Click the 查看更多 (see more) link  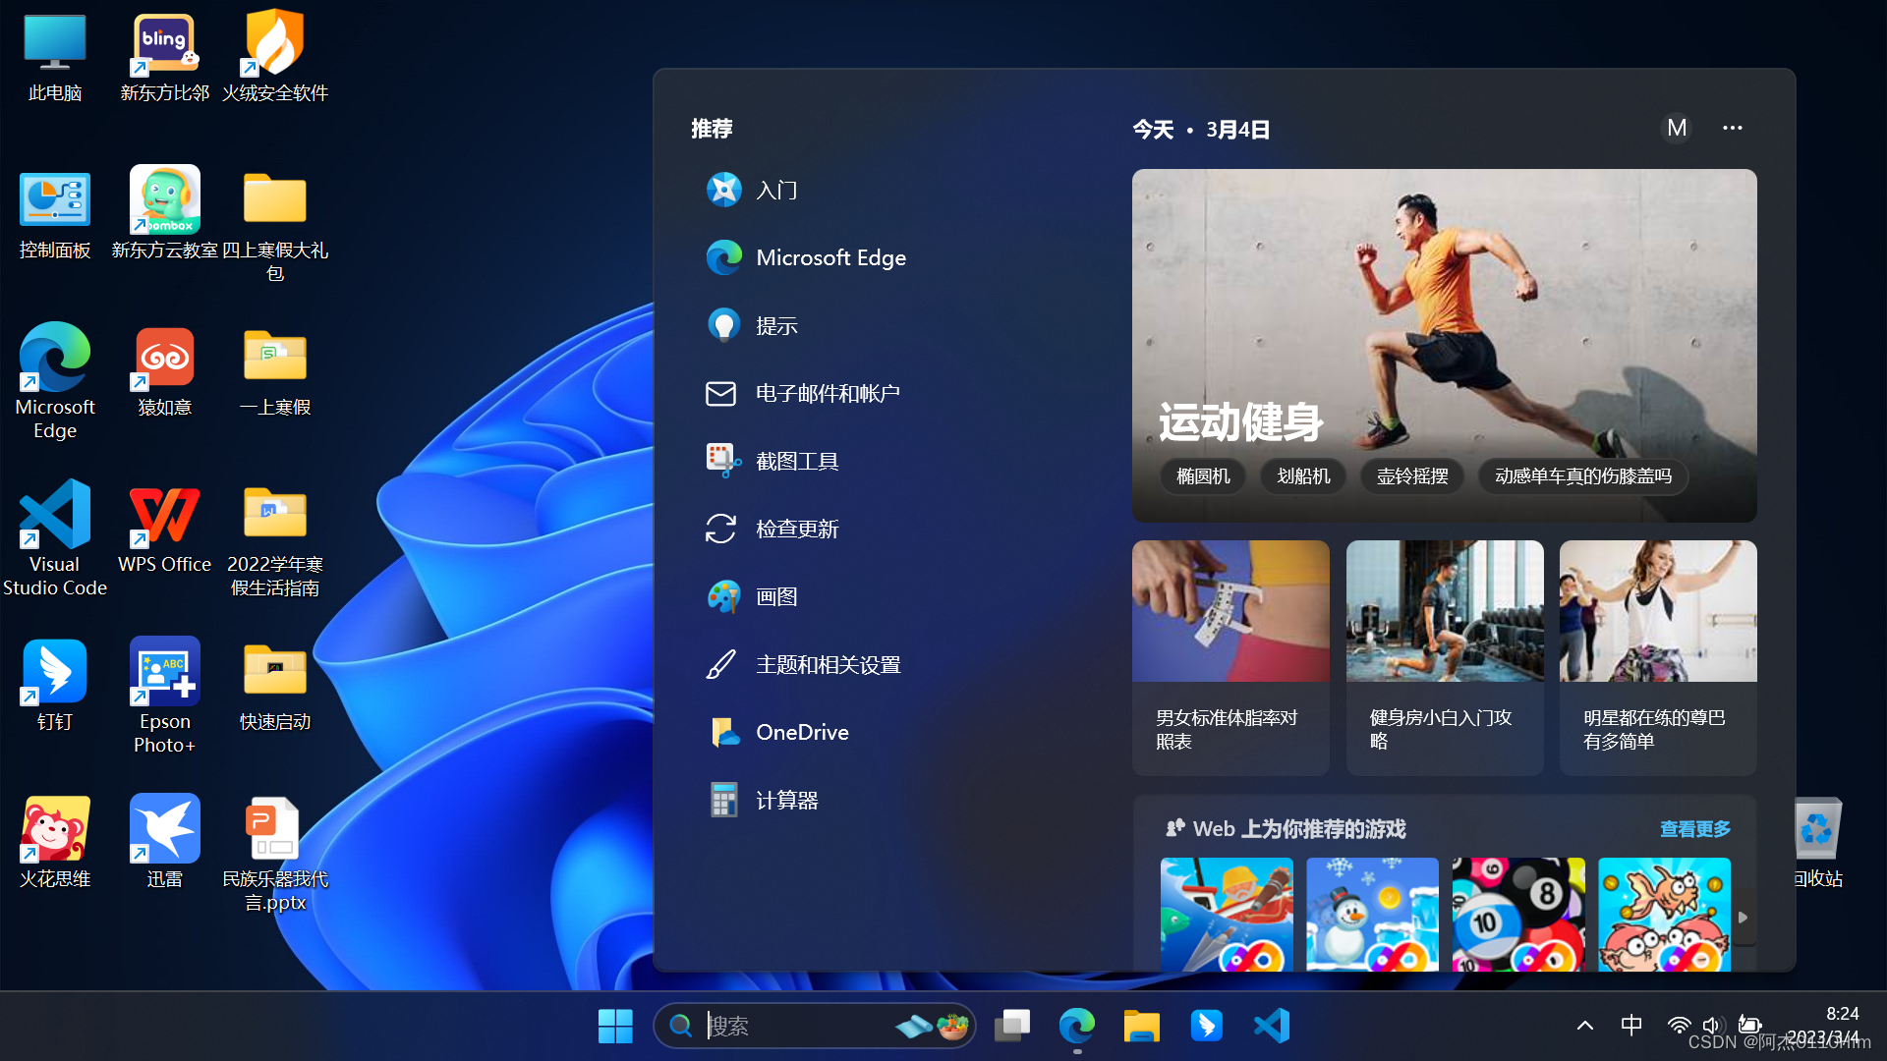1694,829
